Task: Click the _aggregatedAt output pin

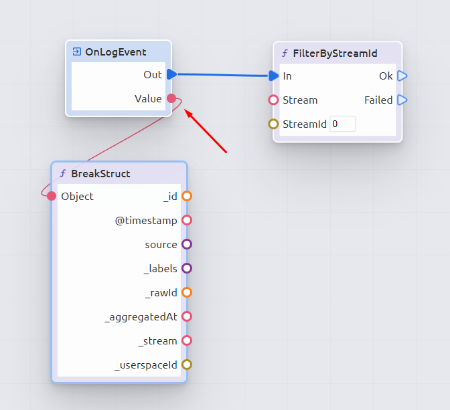Action: [187, 316]
